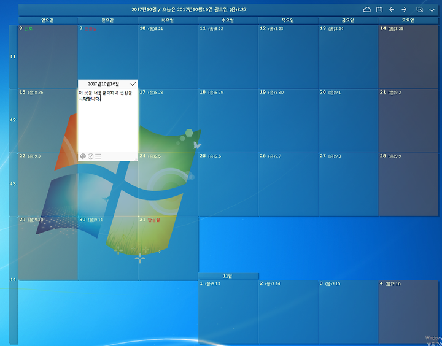Confirm the note with the checkmark icon
The height and width of the screenshot is (346, 442).
tap(133, 84)
